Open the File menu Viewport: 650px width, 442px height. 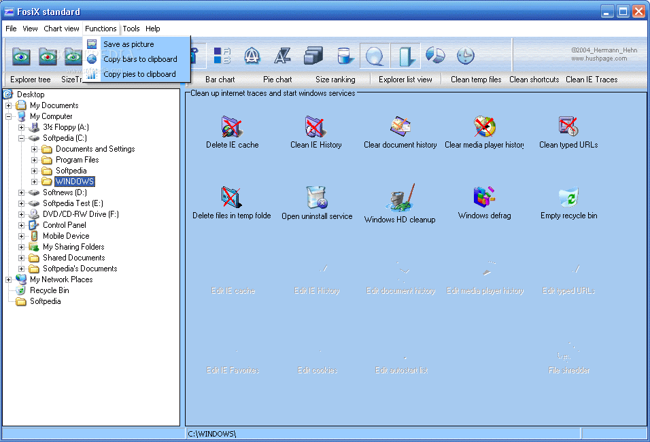pos(11,29)
